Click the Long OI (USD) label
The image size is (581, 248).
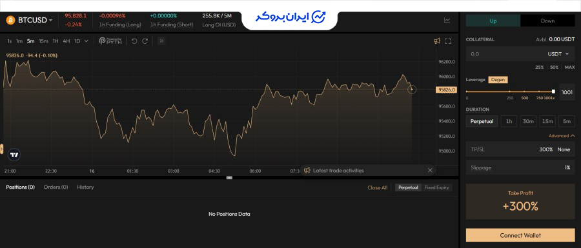tap(219, 24)
